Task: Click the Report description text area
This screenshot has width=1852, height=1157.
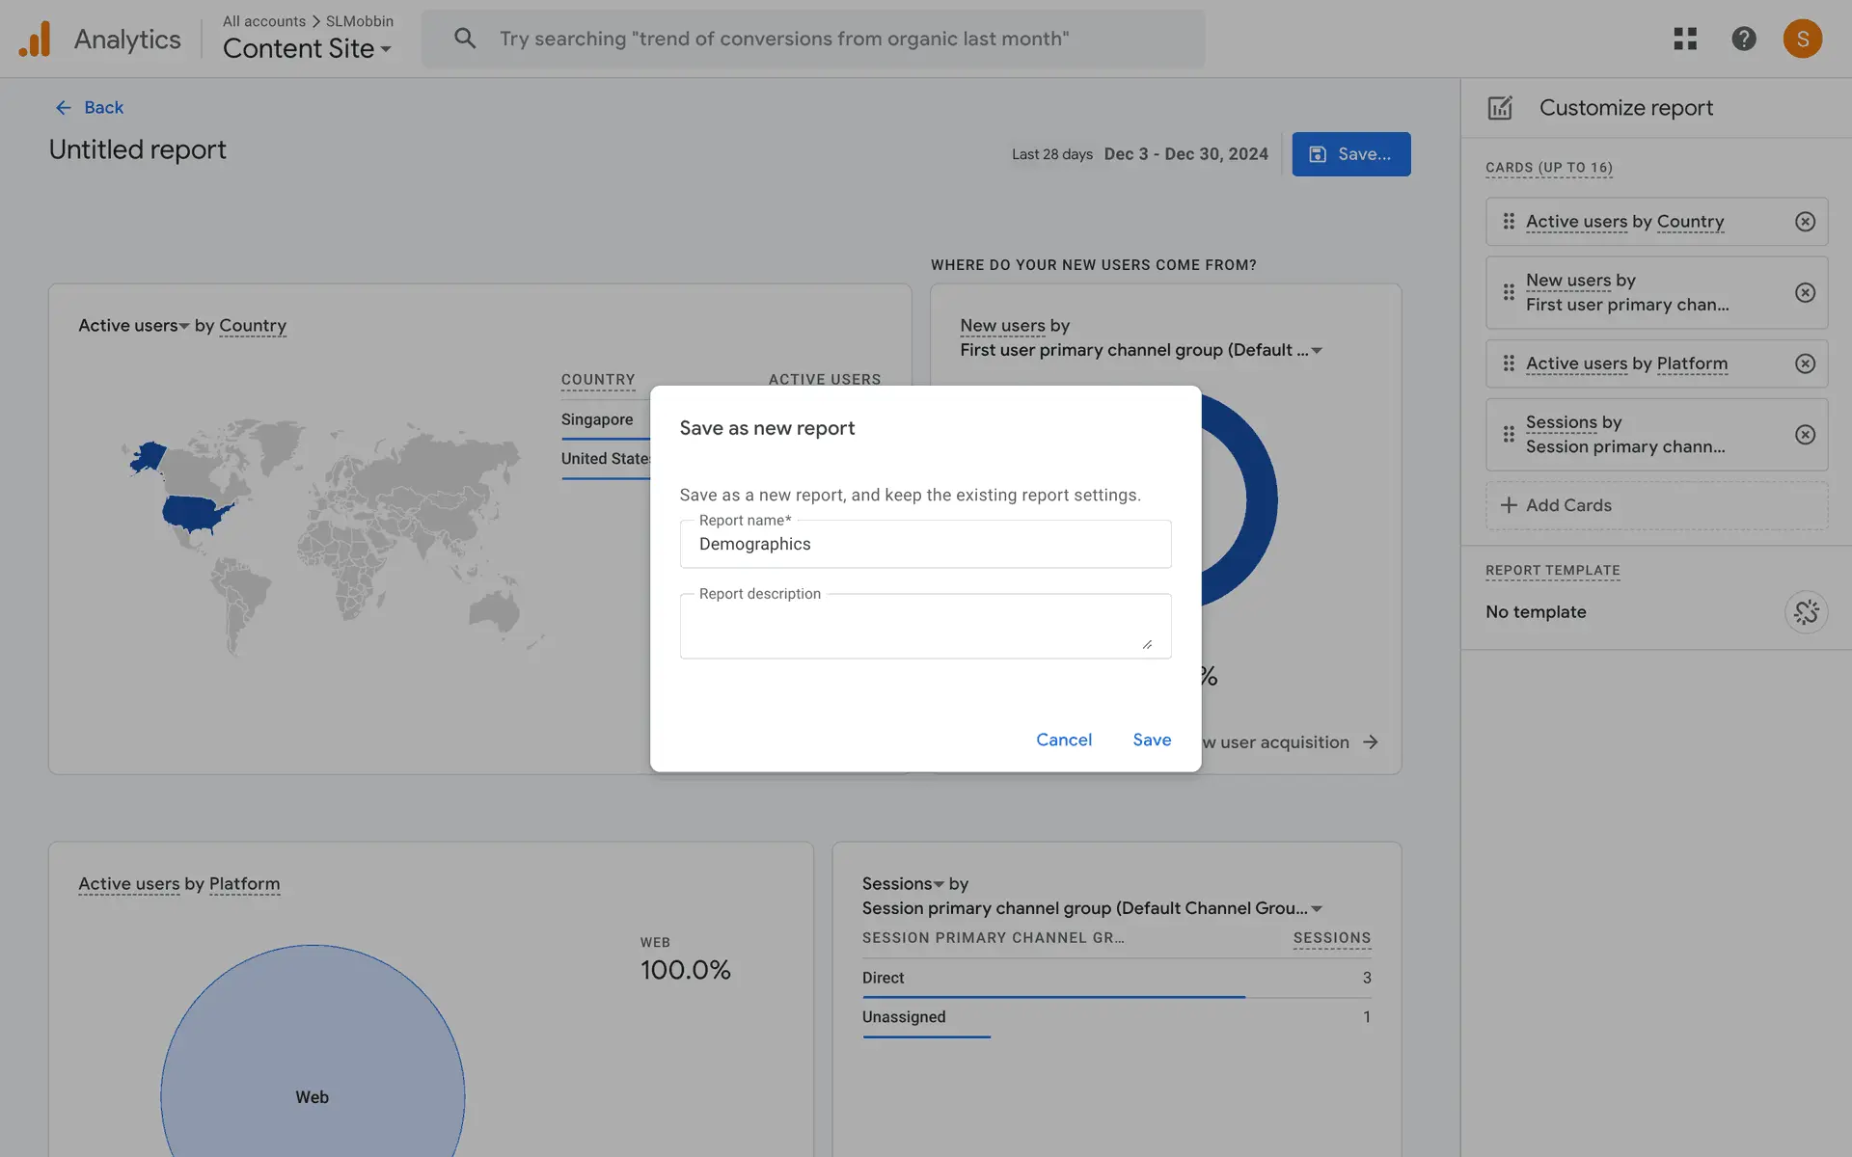Action: 924,627
